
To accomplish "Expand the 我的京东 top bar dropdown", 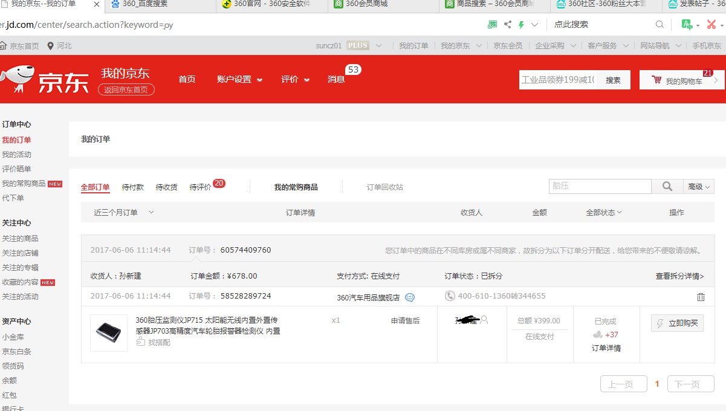I will (479, 46).
